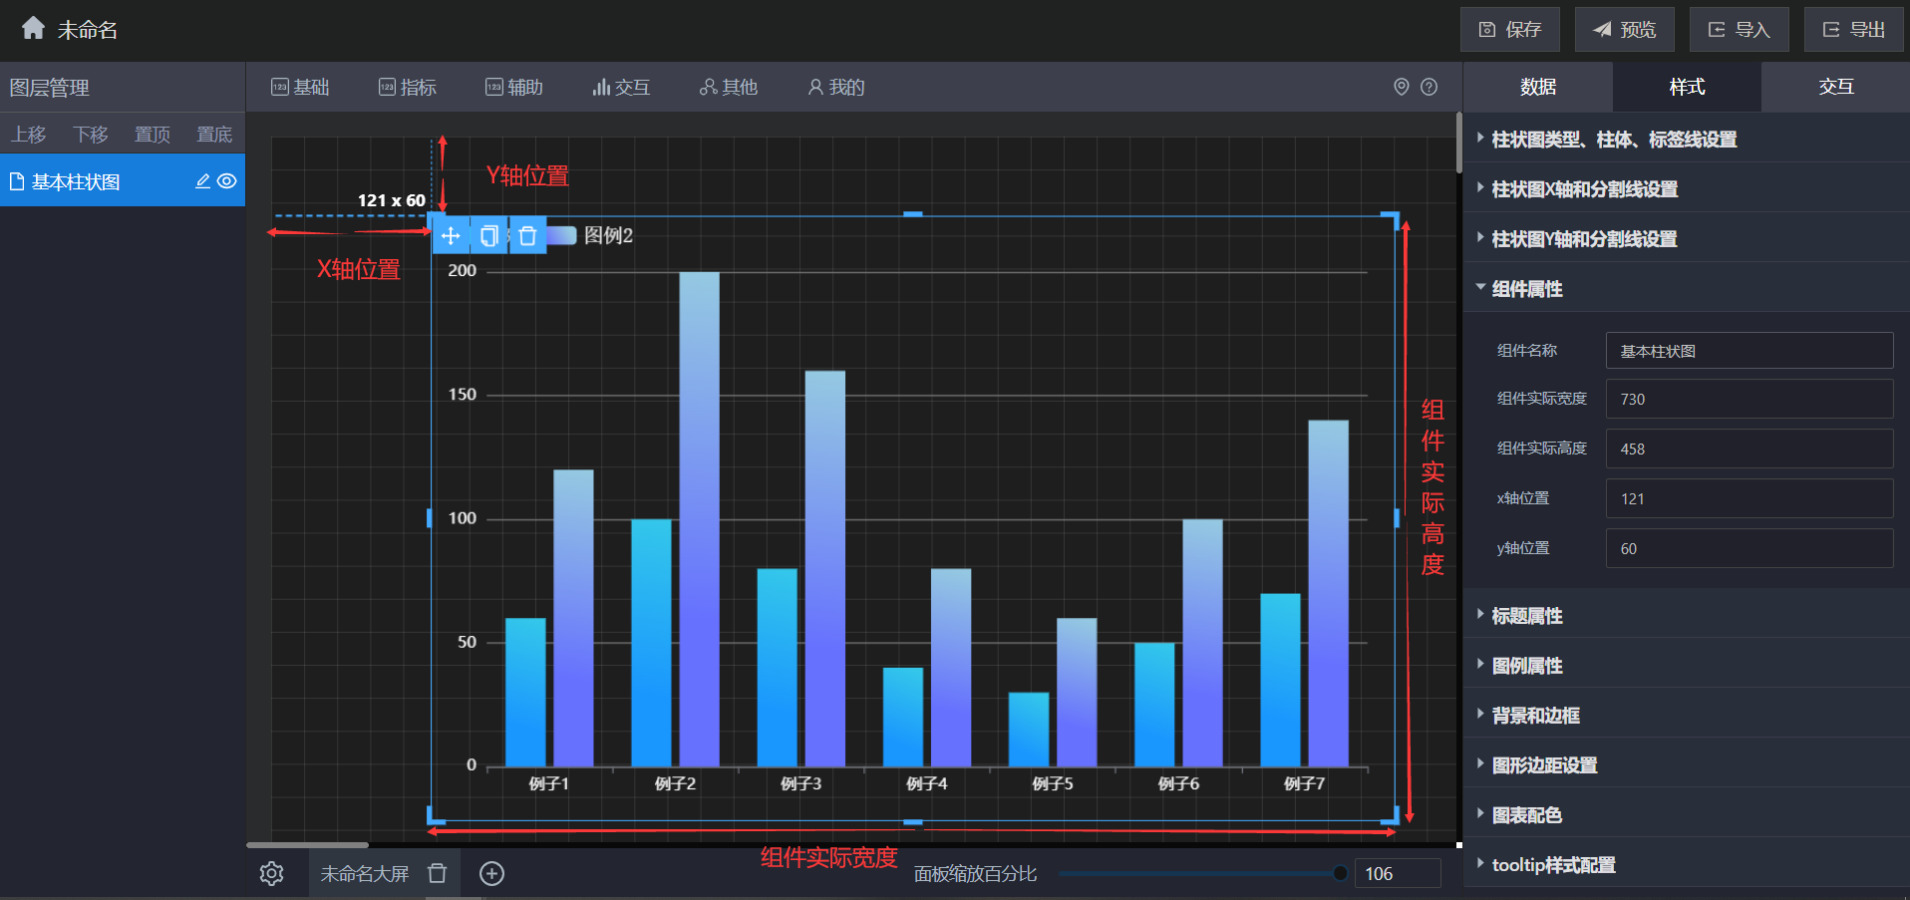This screenshot has width=1910, height=900.
Task: Click the rename pencil icon on 基本柱状图 layer
Action: (202, 181)
